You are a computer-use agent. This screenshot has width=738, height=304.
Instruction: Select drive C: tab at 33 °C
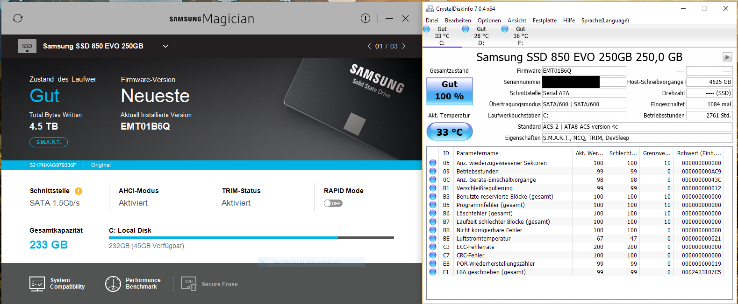tap(442, 36)
